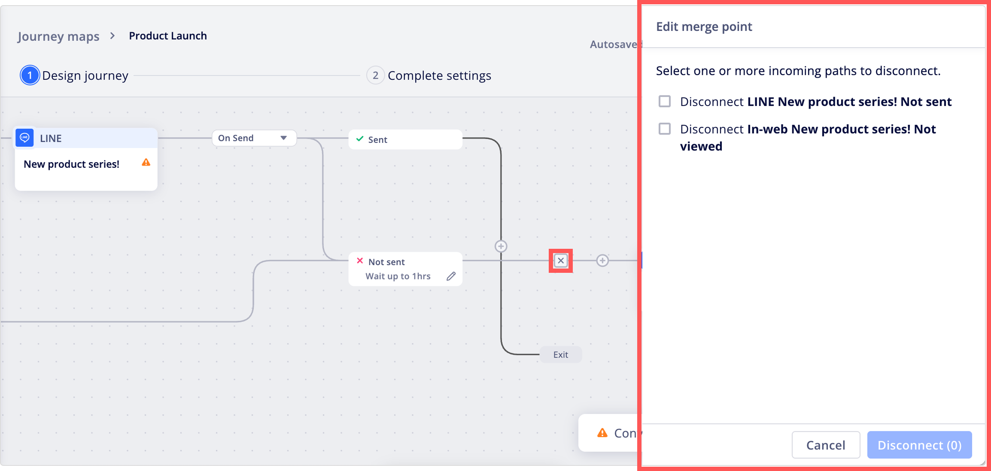
Task: Check Disconnect LINE New product series Not sent
Action: coord(665,101)
